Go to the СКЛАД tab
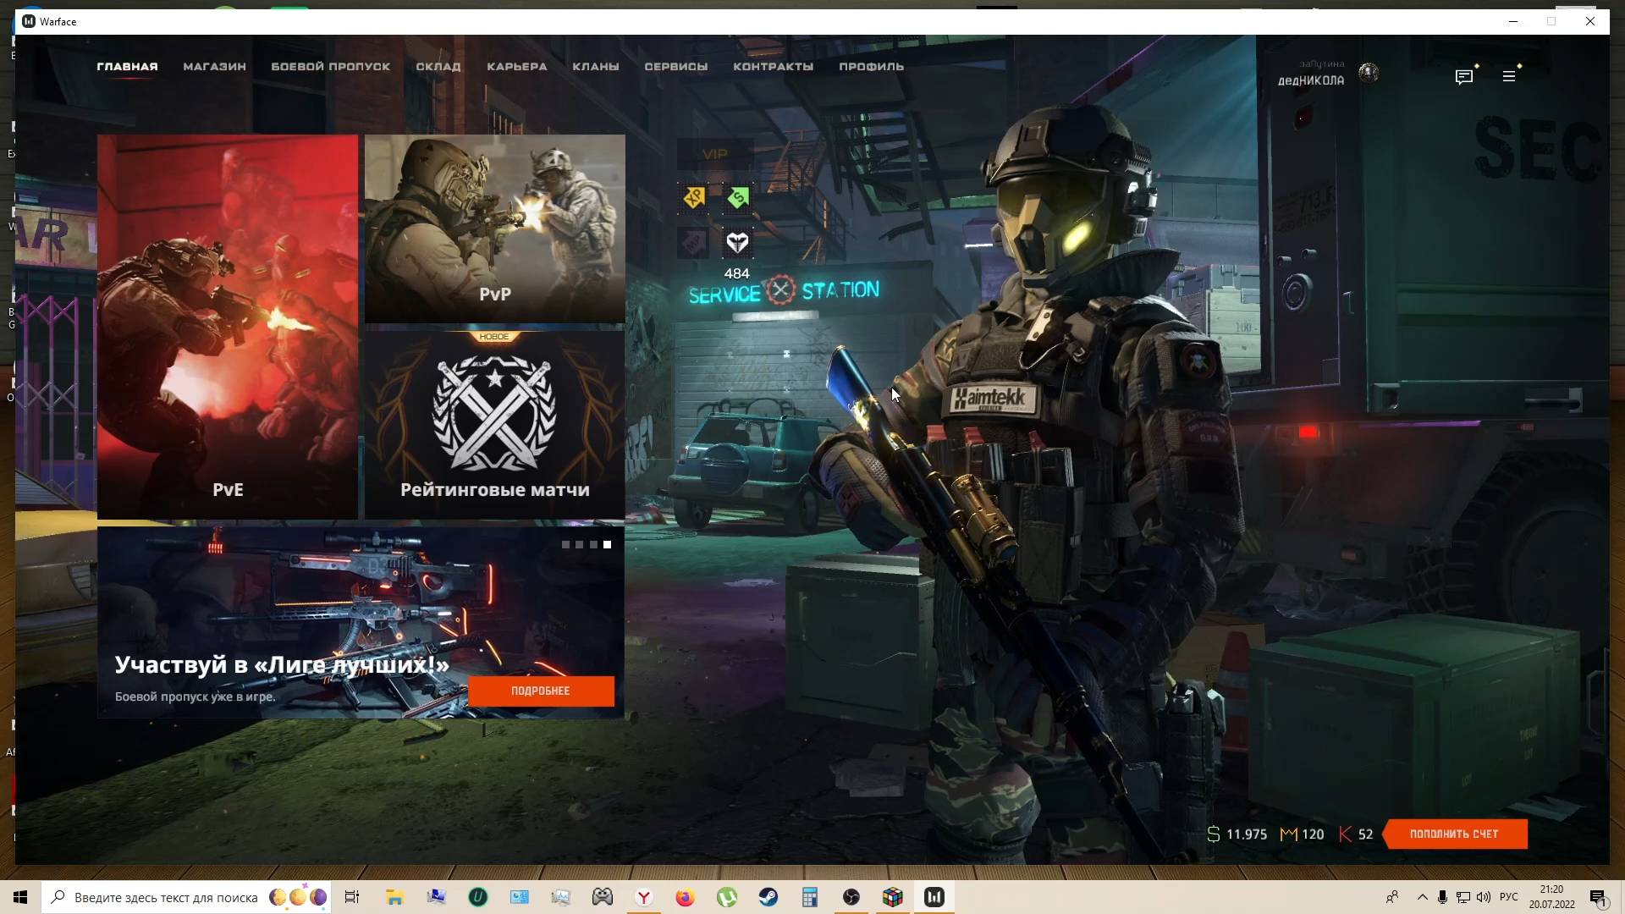Image resolution: width=1625 pixels, height=914 pixels. point(438,67)
